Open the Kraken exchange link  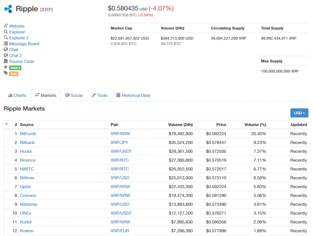tap(27, 231)
